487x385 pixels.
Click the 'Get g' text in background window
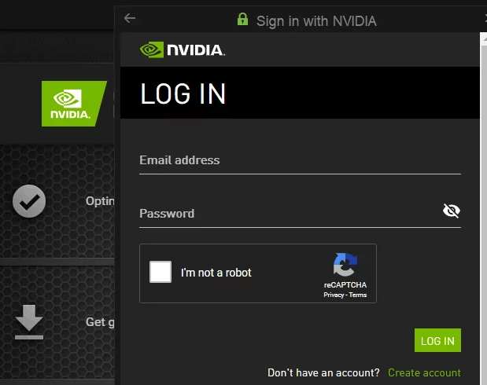[100, 322]
